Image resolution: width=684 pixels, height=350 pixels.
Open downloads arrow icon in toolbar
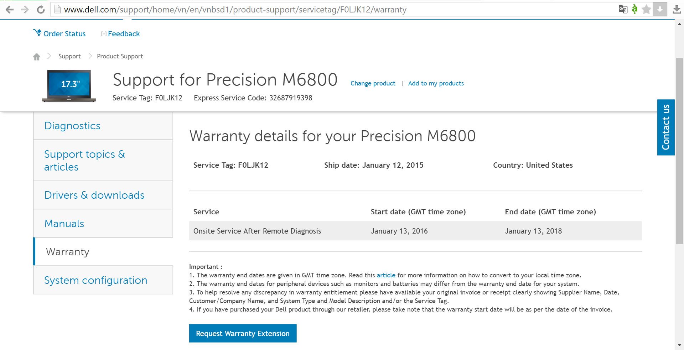point(677,10)
